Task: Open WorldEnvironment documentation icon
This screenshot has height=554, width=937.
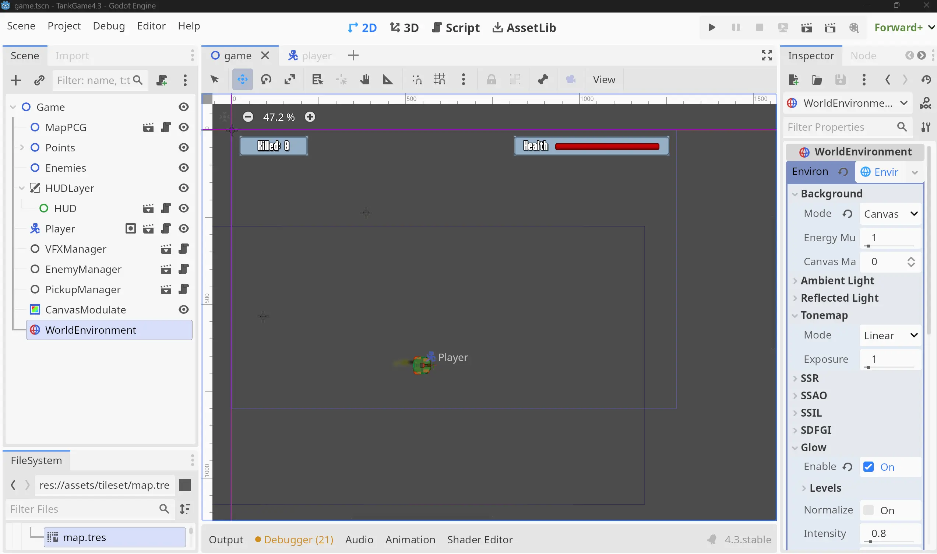Action: tap(926, 103)
